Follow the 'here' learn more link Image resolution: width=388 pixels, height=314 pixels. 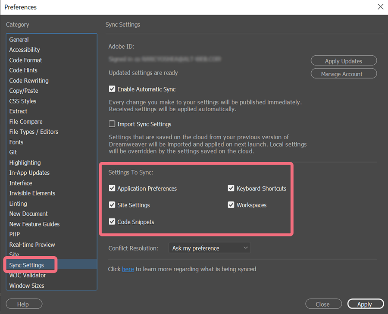[128, 269]
